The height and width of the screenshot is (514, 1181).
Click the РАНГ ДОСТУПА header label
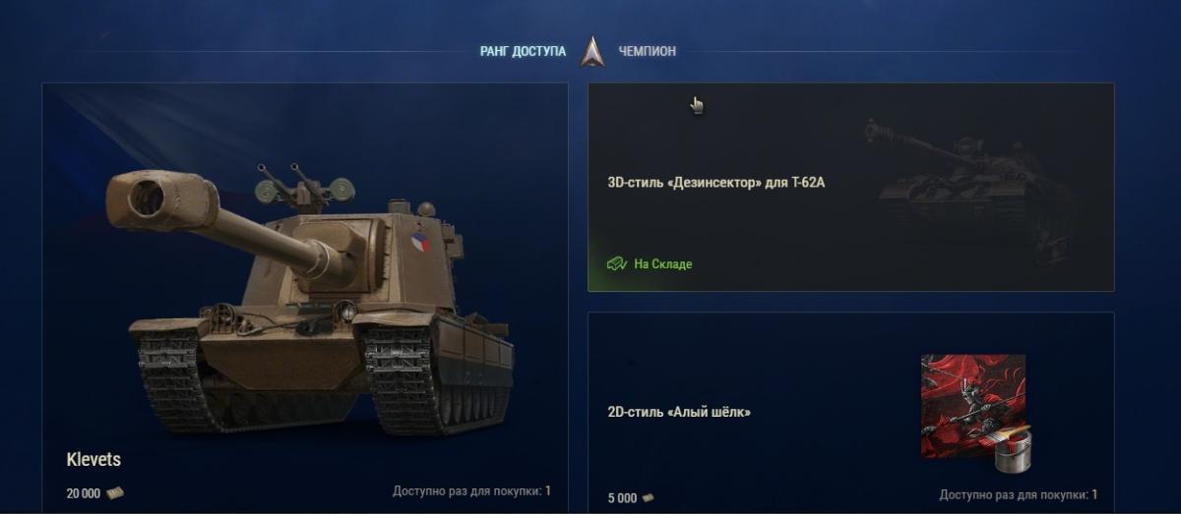[x=523, y=51]
